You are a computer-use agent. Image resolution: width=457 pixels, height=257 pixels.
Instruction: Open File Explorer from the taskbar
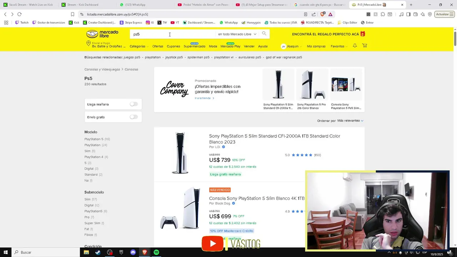click(x=86, y=252)
